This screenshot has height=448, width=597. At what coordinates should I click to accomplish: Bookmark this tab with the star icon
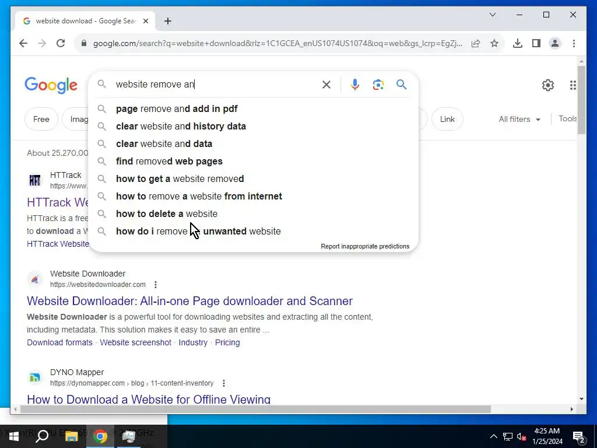494,43
